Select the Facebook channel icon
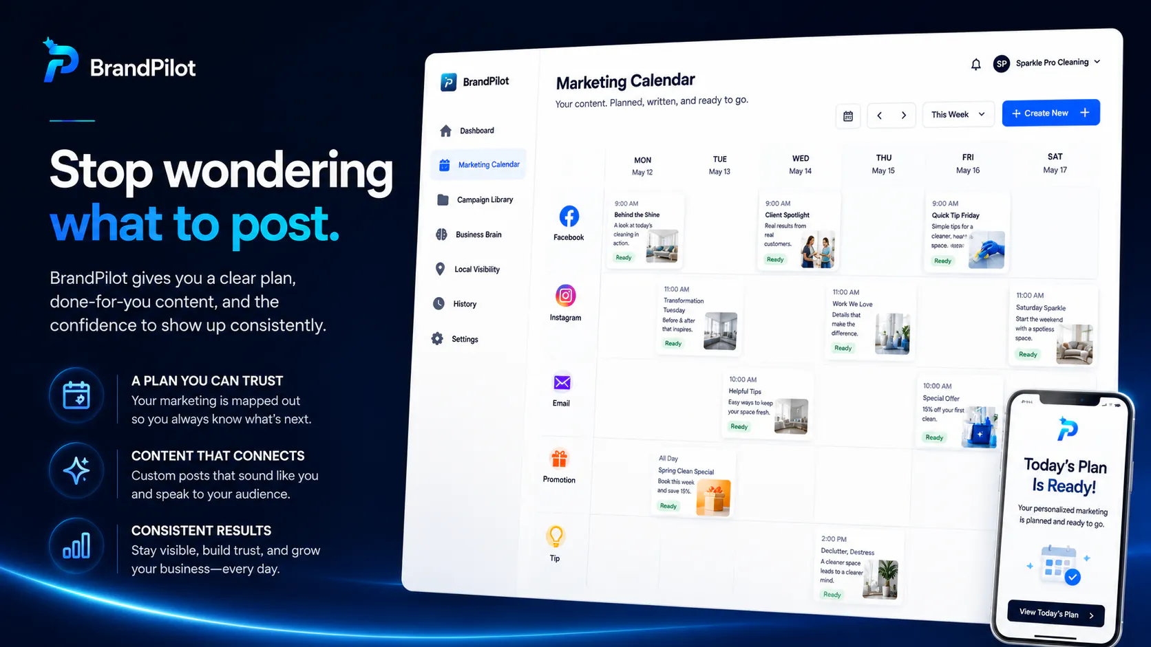Viewport: 1151px width, 647px height. (x=569, y=216)
